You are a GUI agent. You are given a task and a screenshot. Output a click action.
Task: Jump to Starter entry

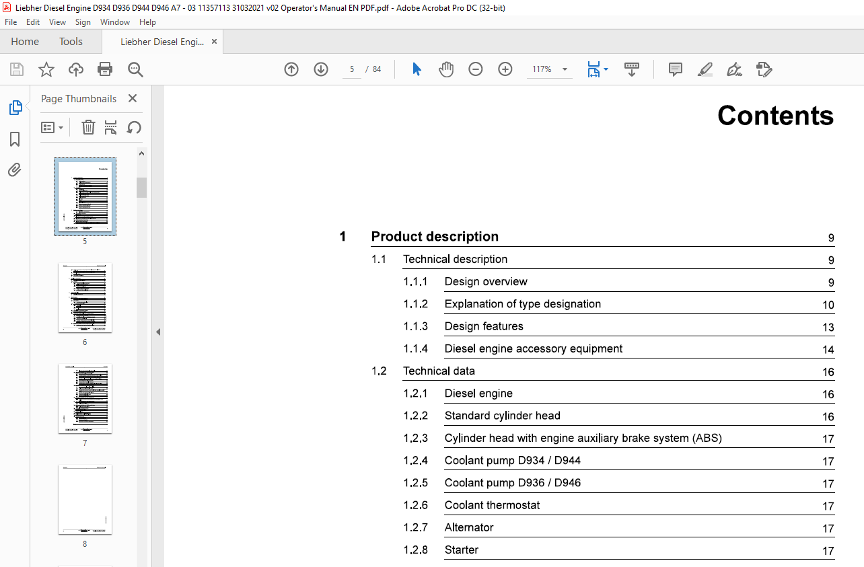(462, 550)
